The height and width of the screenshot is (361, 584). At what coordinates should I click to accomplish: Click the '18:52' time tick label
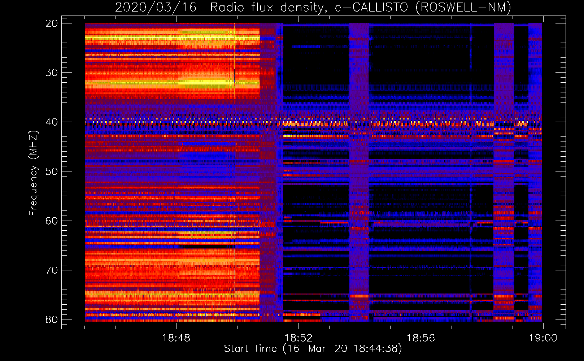point(298,338)
